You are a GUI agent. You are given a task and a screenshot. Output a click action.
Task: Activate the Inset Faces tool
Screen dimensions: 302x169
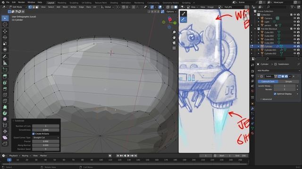(x=5, y=83)
